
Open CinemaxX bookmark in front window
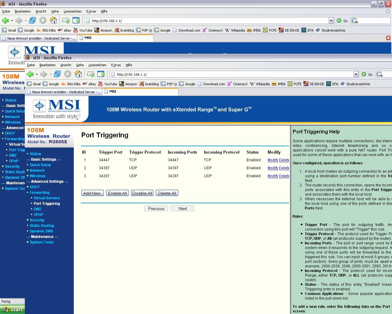click(237, 84)
